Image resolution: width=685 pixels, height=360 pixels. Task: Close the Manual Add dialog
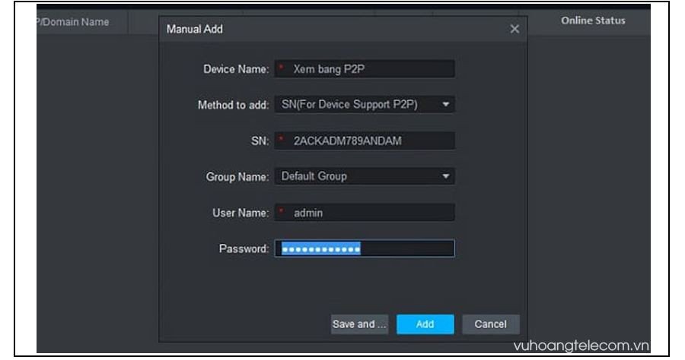click(x=515, y=29)
